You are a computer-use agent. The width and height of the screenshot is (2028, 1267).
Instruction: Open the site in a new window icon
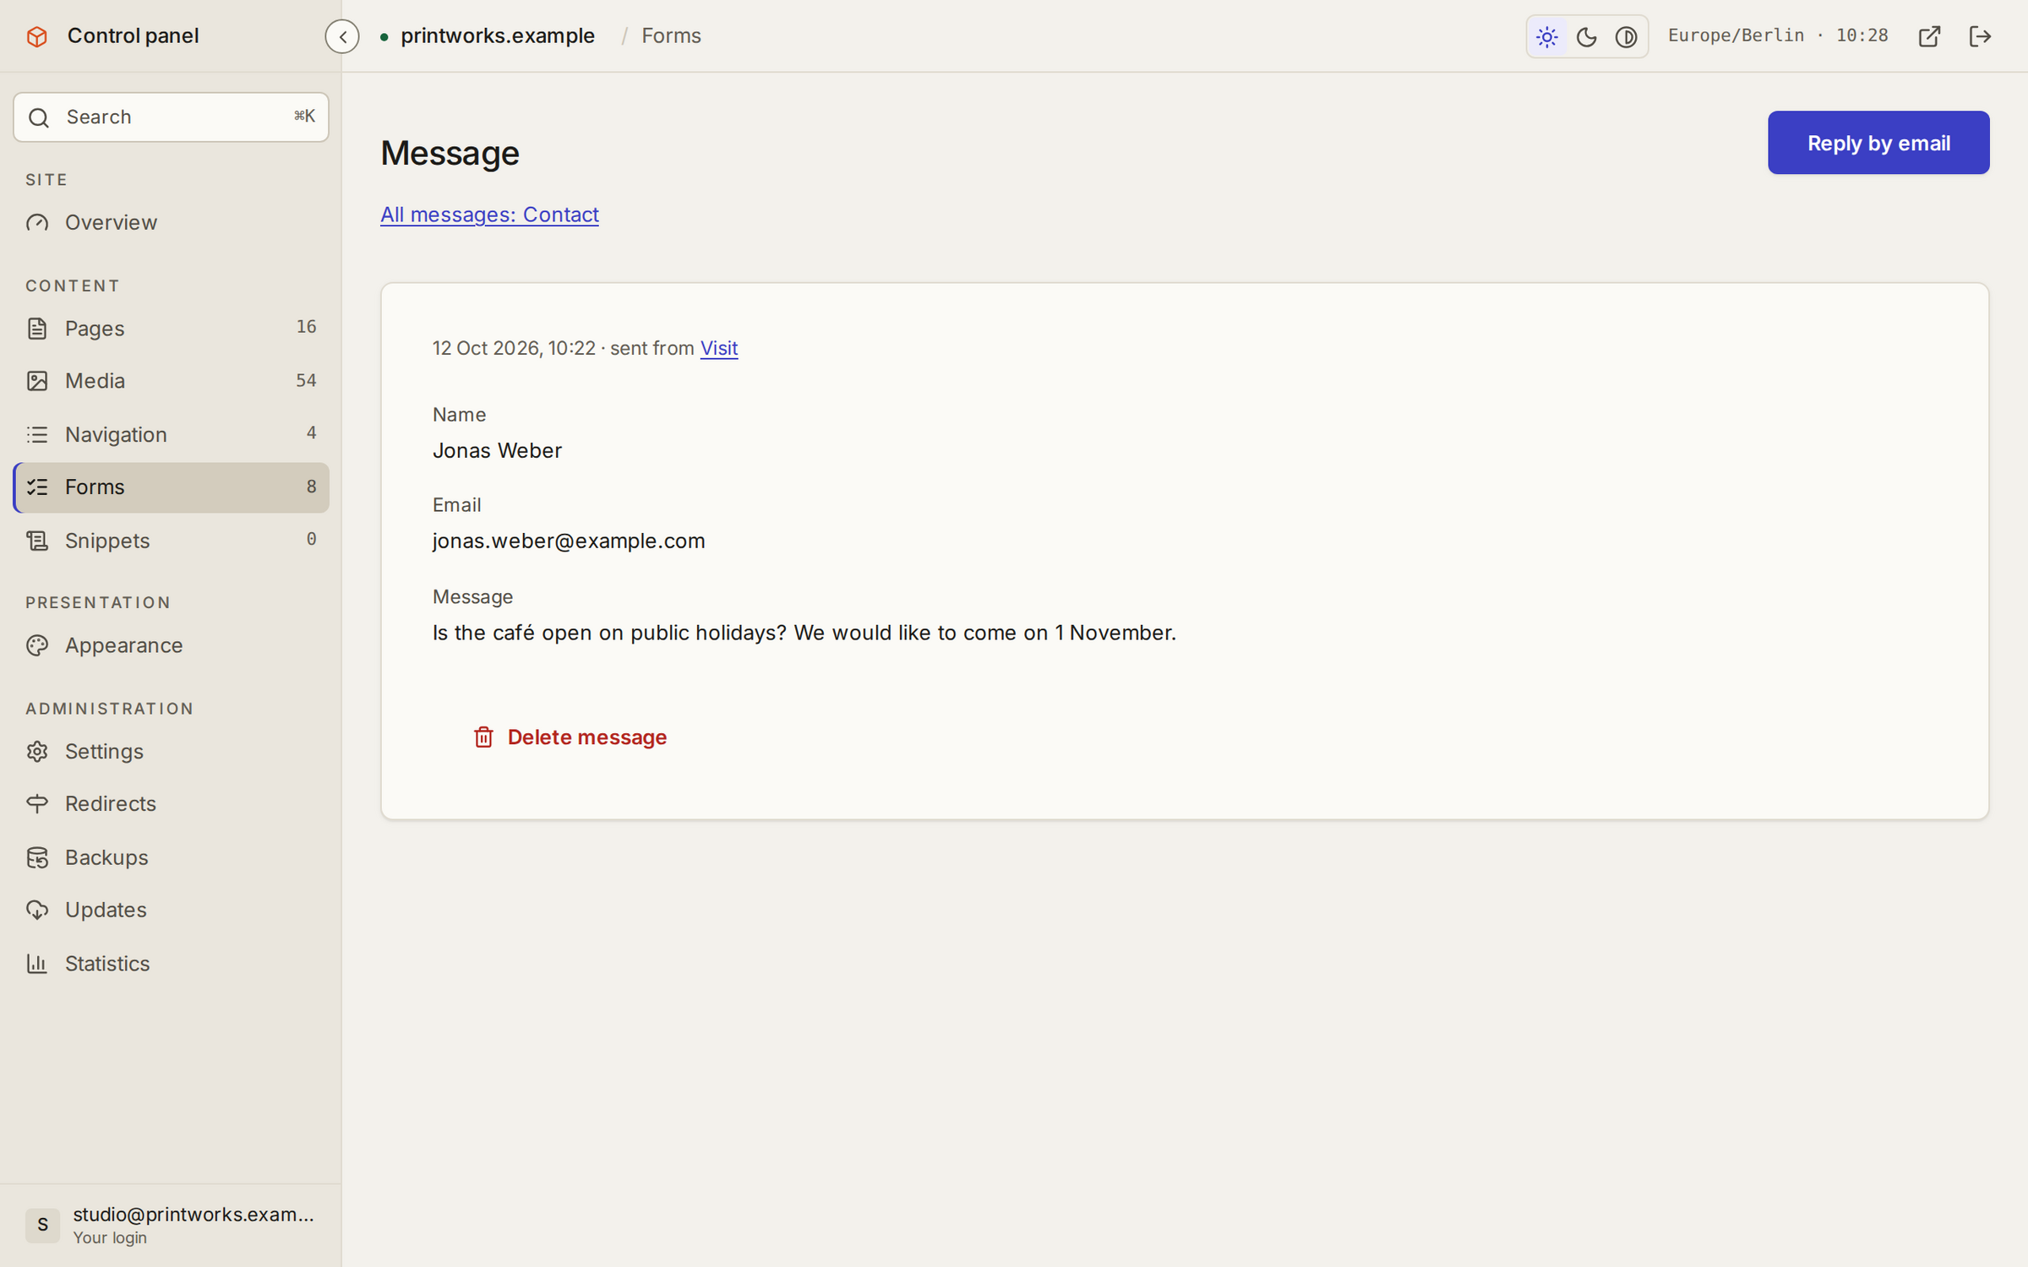point(1929,36)
